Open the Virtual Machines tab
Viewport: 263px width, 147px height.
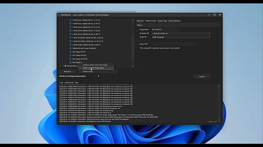pyautogui.click(x=174, y=21)
